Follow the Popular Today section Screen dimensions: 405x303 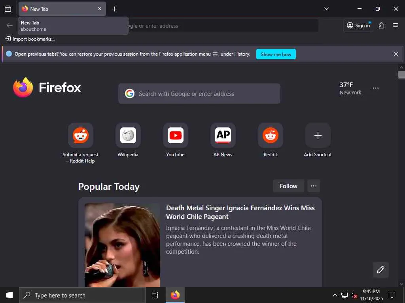point(288,186)
